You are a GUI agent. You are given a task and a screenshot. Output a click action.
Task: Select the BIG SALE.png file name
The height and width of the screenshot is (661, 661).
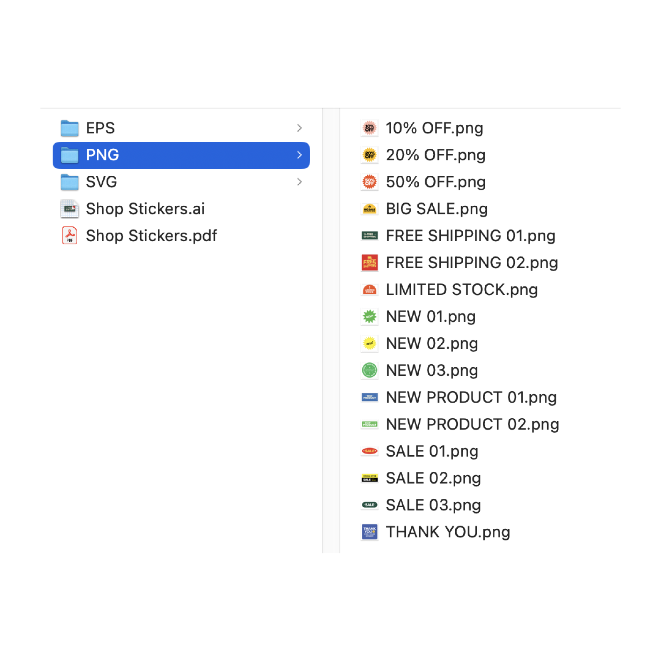437,209
